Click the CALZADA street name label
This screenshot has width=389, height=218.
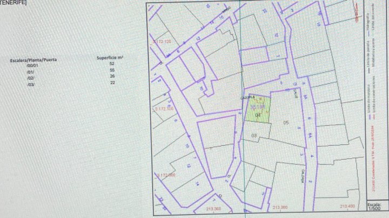pyautogui.click(x=303, y=176)
